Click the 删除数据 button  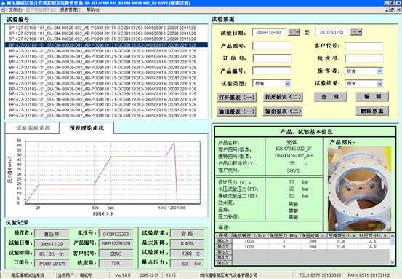click(x=372, y=111)
